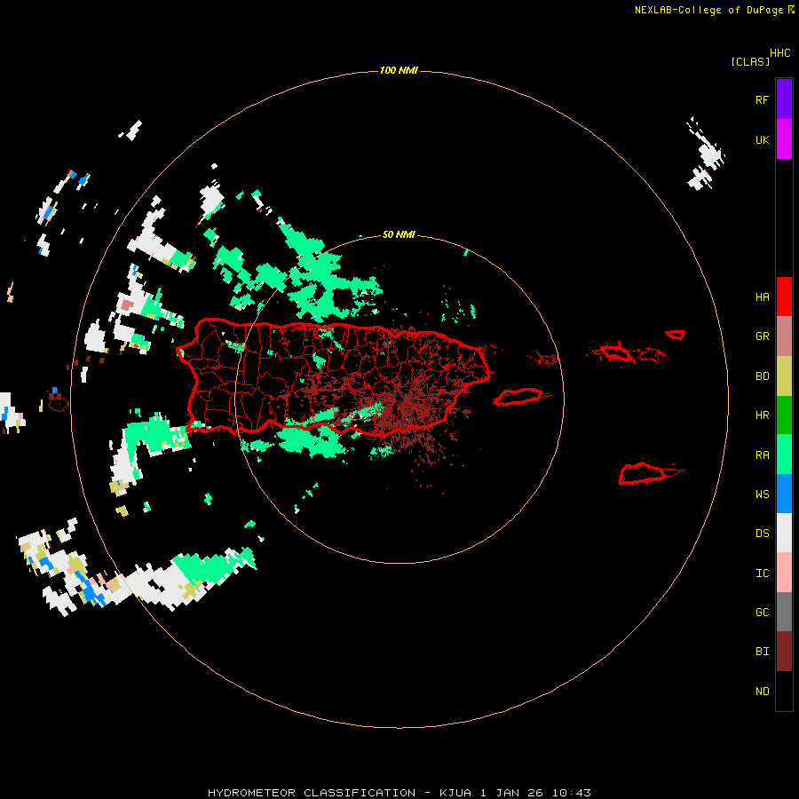Click the 50 NMI range ring label
The height and width of the screenshot is (799, 799).
[399, 234]
